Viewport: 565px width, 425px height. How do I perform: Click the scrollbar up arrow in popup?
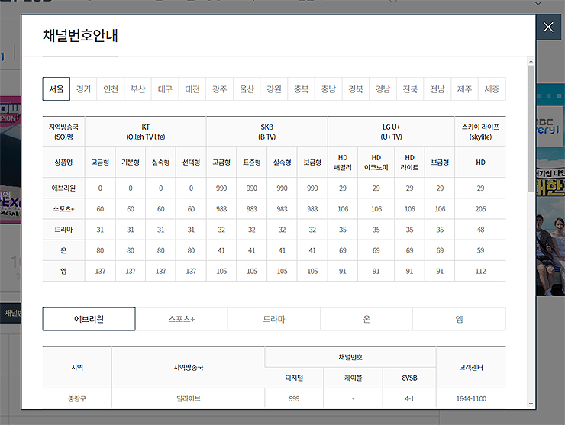(x=531, y=62)
